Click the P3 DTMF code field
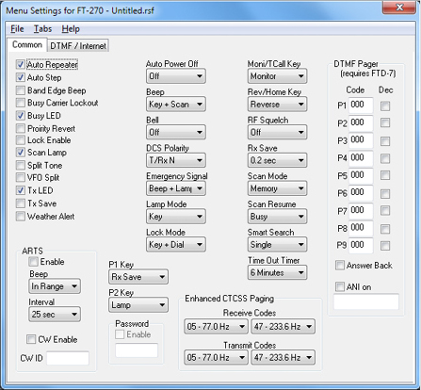This screenshot has height=390, width=421. pyautogui.click(x=361, y=140)
